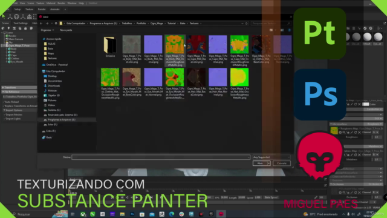
Task: Open the Texture menu
Action: [x=40, y=3]
